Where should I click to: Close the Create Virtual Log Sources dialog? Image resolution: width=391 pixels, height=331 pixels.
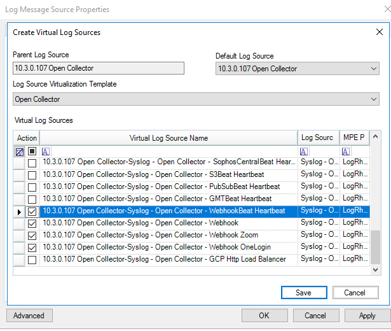[x=380, y=32]
